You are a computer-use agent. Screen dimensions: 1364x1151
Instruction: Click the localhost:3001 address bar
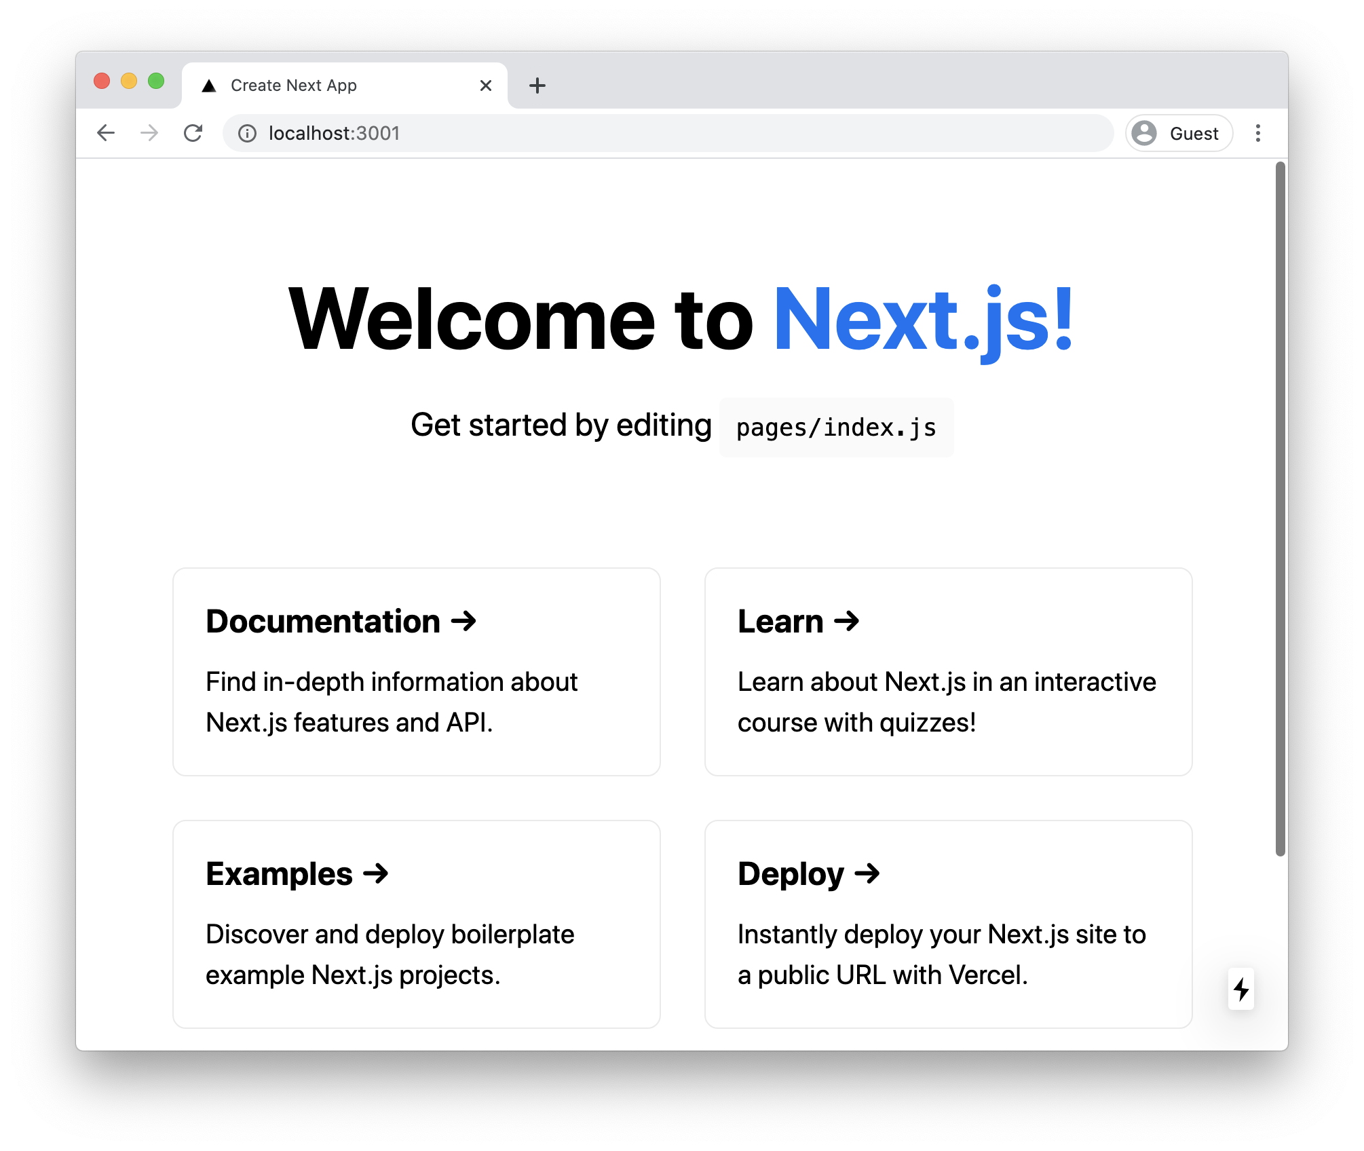(611, 133)
